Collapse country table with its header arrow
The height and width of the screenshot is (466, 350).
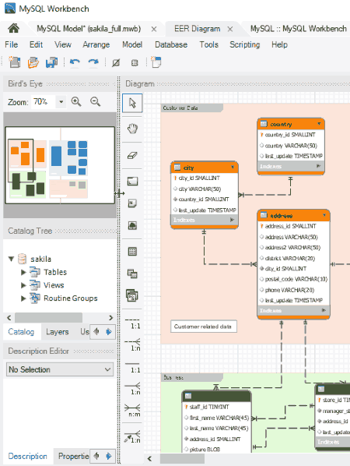[319, 124]
